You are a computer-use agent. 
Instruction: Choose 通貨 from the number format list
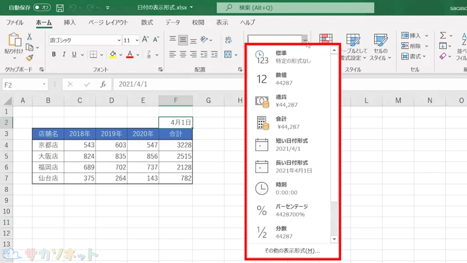tap(289, 101)
